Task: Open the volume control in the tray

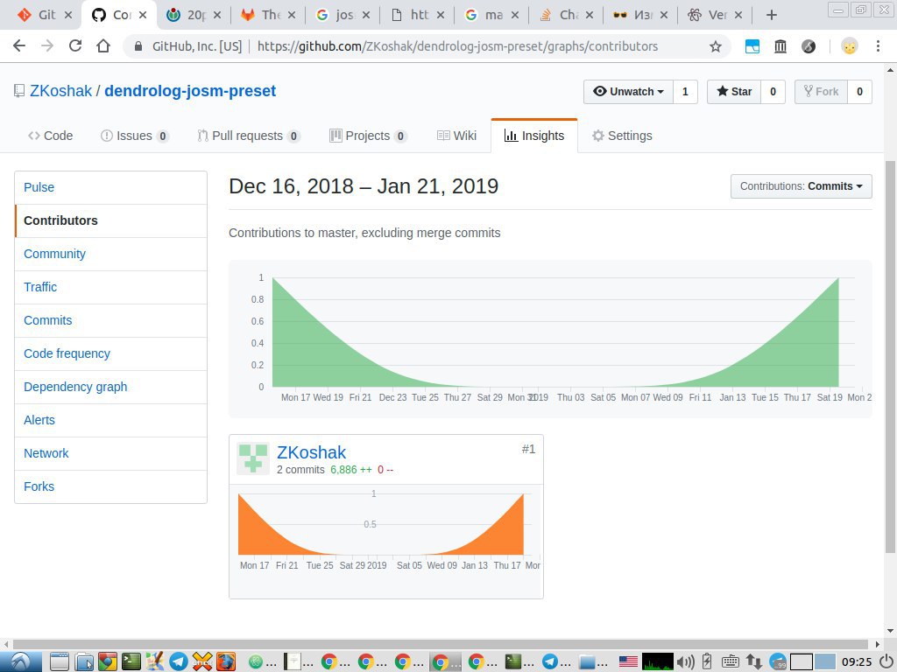Action: tap(684, 661)
